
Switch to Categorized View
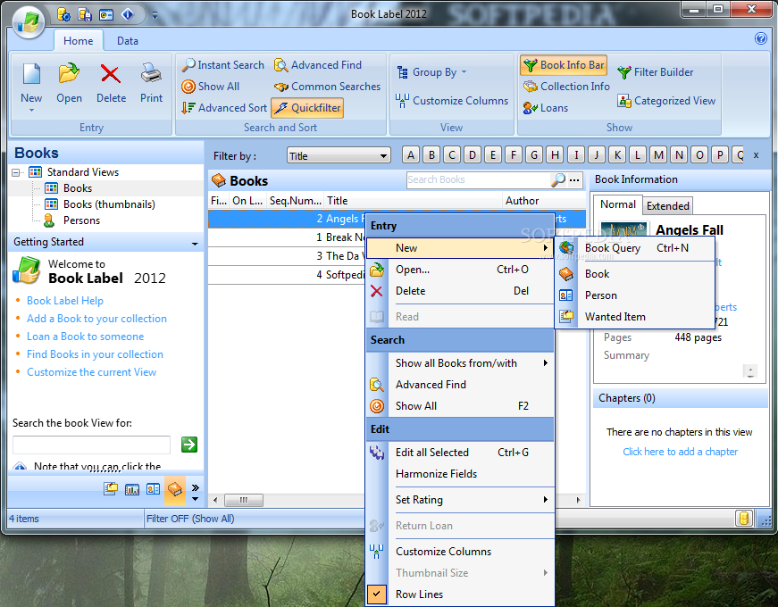[666, 101]
